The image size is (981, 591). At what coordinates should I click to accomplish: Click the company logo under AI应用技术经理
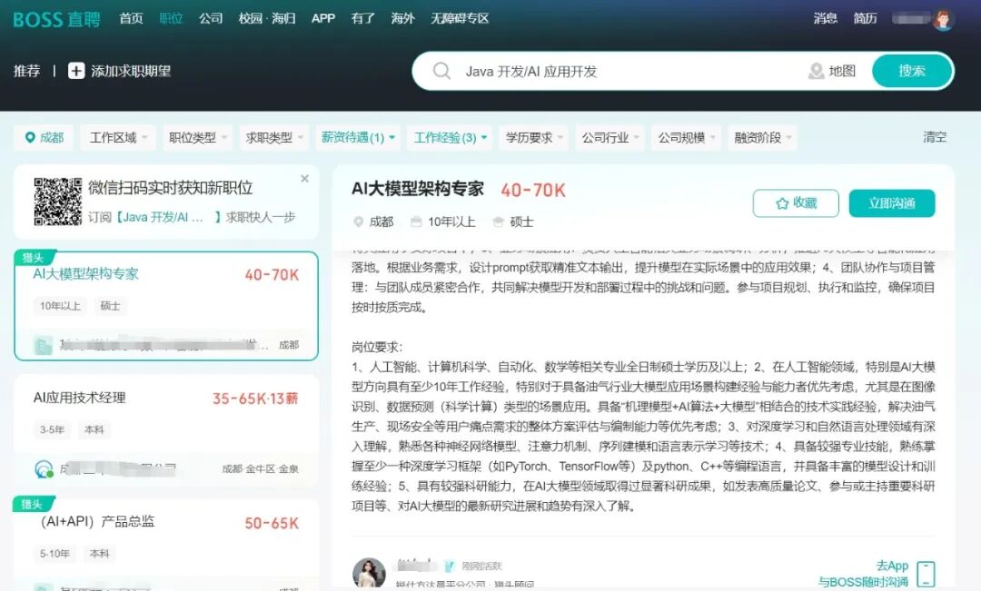click(x=44, y=468)
